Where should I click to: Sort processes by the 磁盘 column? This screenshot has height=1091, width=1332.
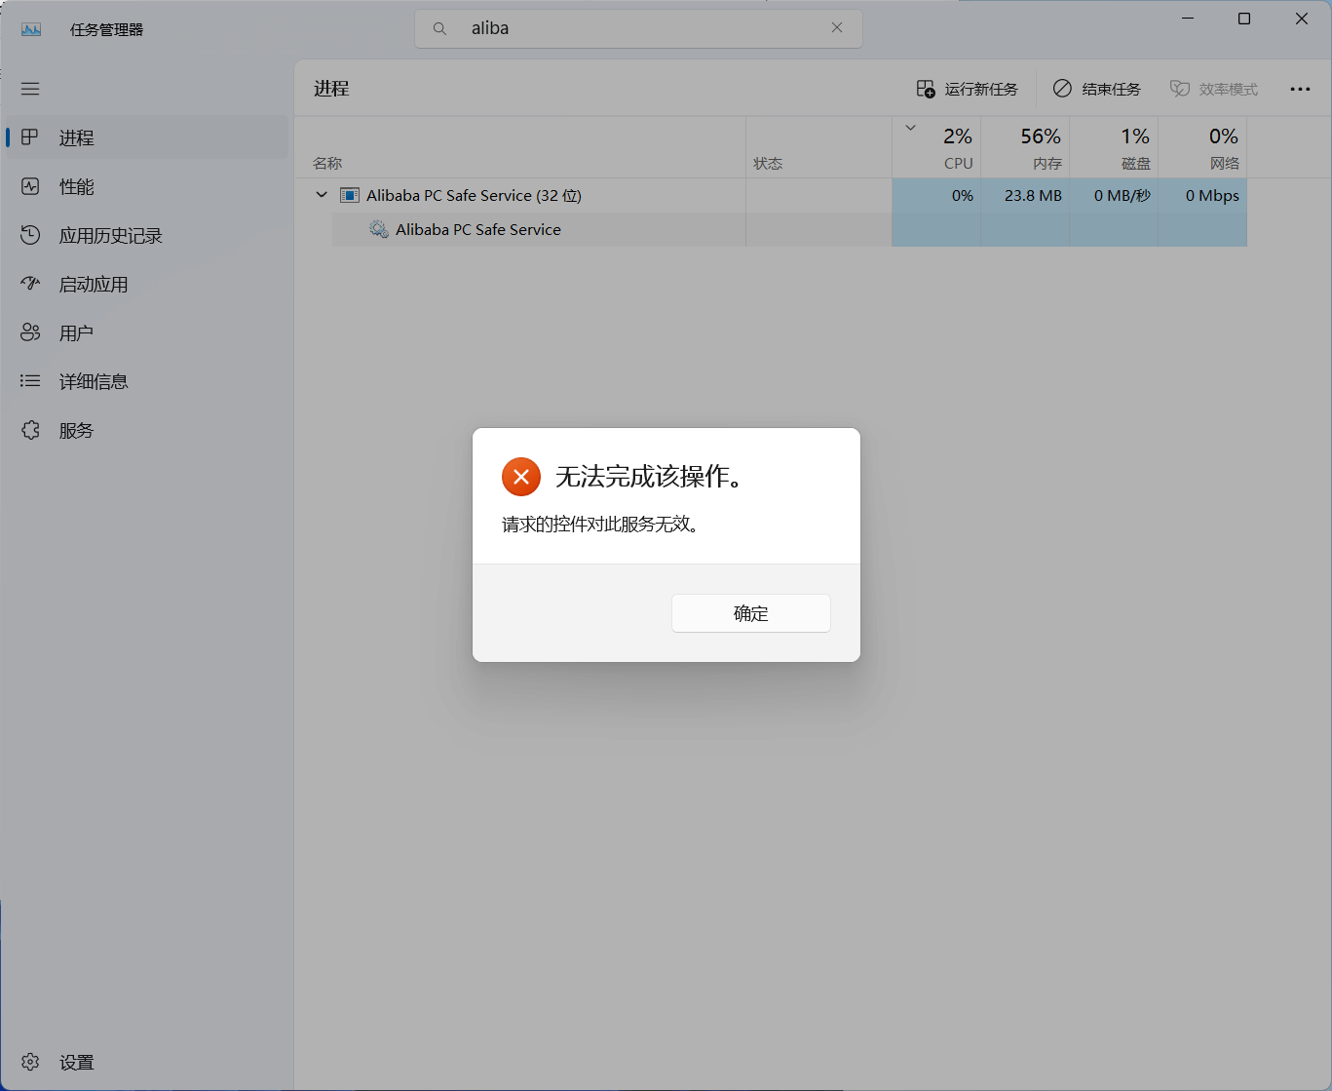1114,147
